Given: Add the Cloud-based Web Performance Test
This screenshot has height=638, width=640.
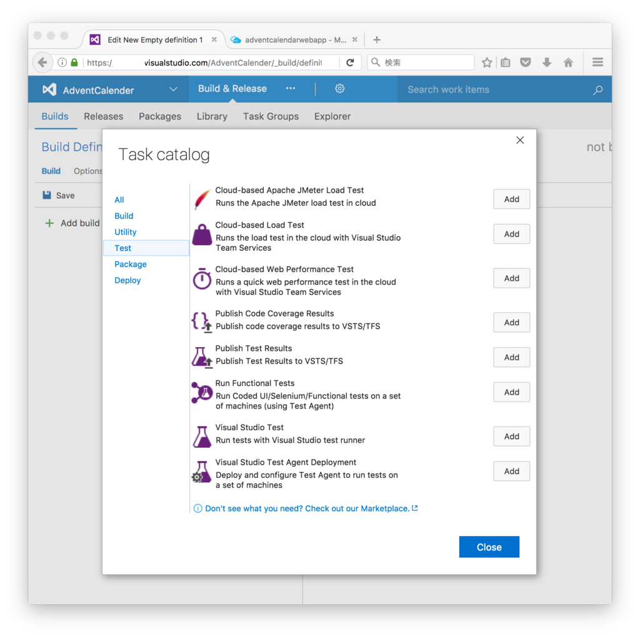Looking at the screenshot, I should coord(511,278).
